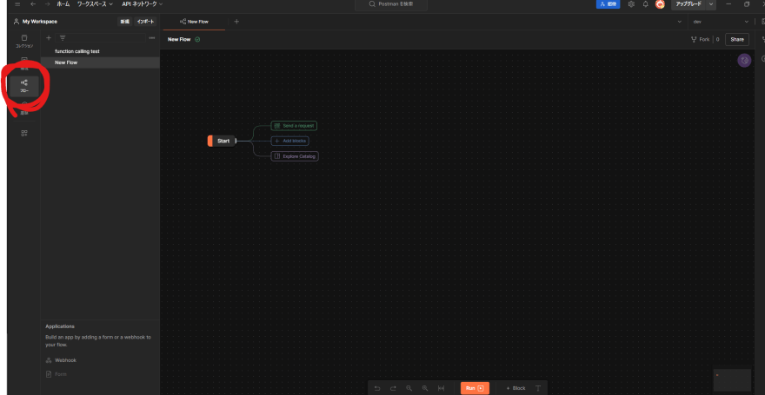This screenshot has width=765, height=395.
Task: Open settings gear icon
Action: pyautogui.click(x=631, y=3)
